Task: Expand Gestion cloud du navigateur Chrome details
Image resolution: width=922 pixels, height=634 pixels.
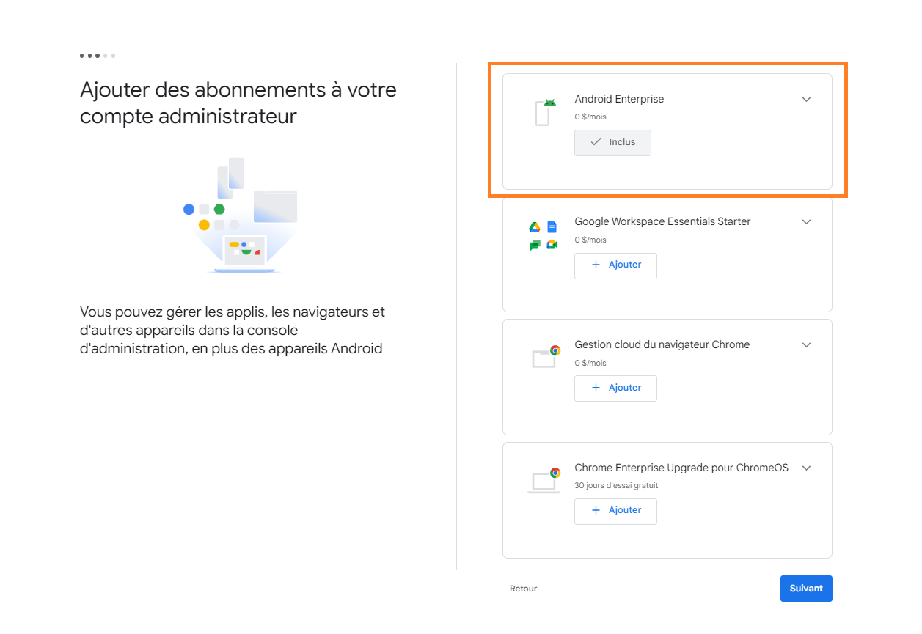Action: tap(807, 345)
